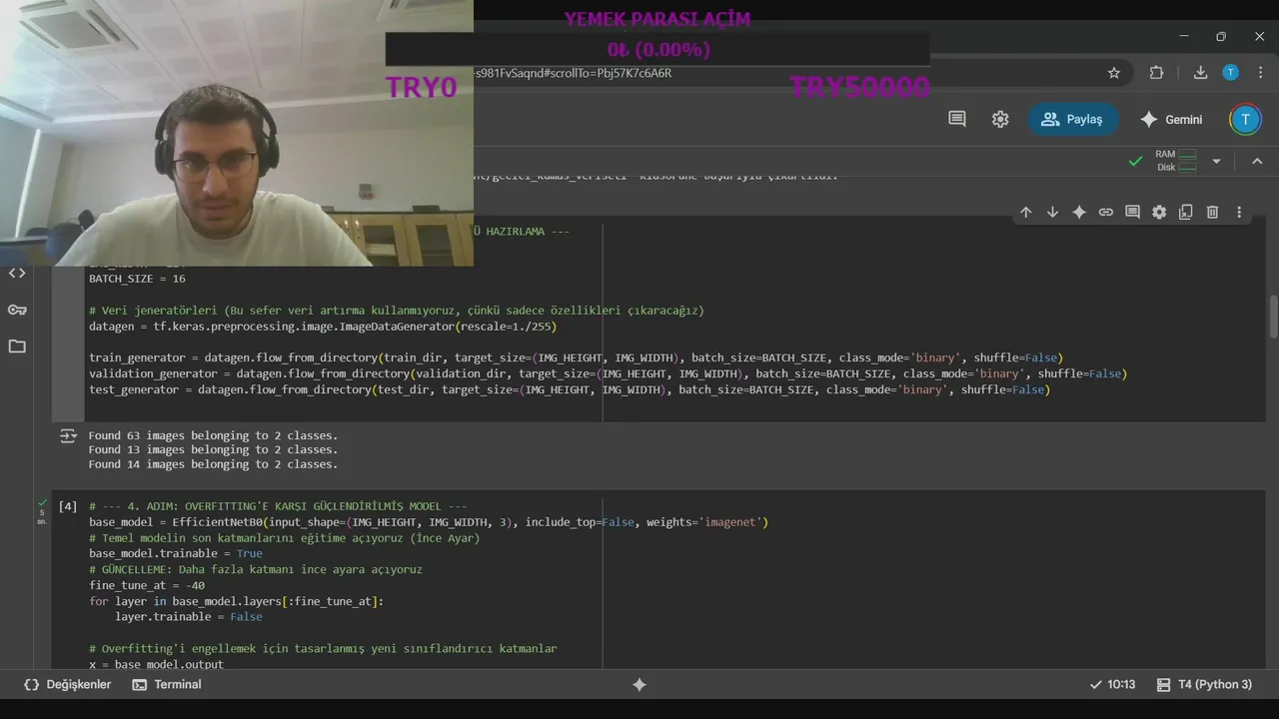1279x719 pixels.
Task: Mirror cell in tab icon
Action: pos(1185,212)
